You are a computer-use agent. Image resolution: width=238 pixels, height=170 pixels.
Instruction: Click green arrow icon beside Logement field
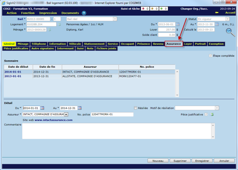point(59,24)
